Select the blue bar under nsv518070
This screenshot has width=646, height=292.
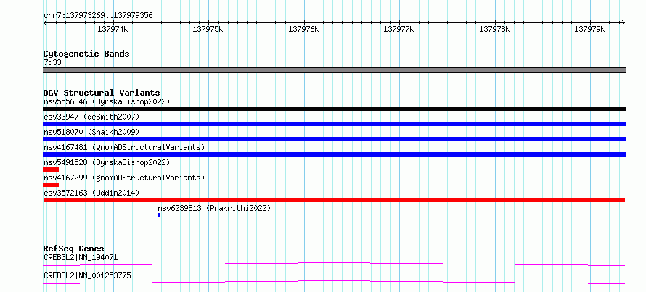pyautogui.click(x=334, y=139)
